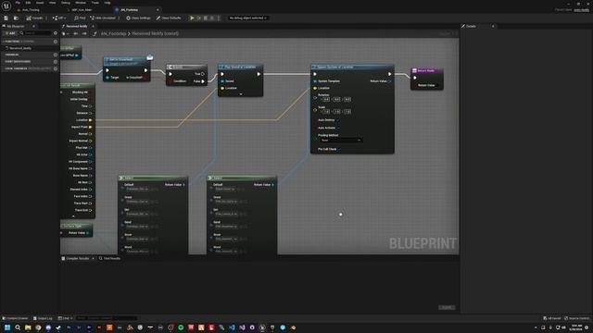Open Class Settings

click(138, 18)
